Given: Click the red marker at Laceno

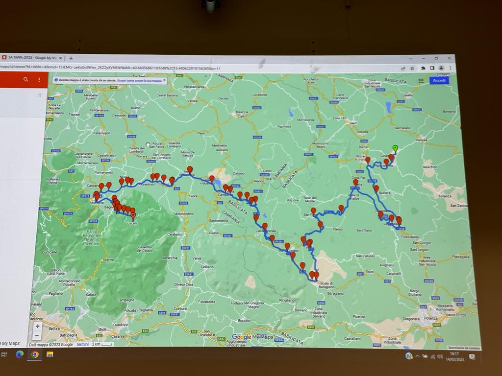Looking at the screenshot, I should [133, 216].
